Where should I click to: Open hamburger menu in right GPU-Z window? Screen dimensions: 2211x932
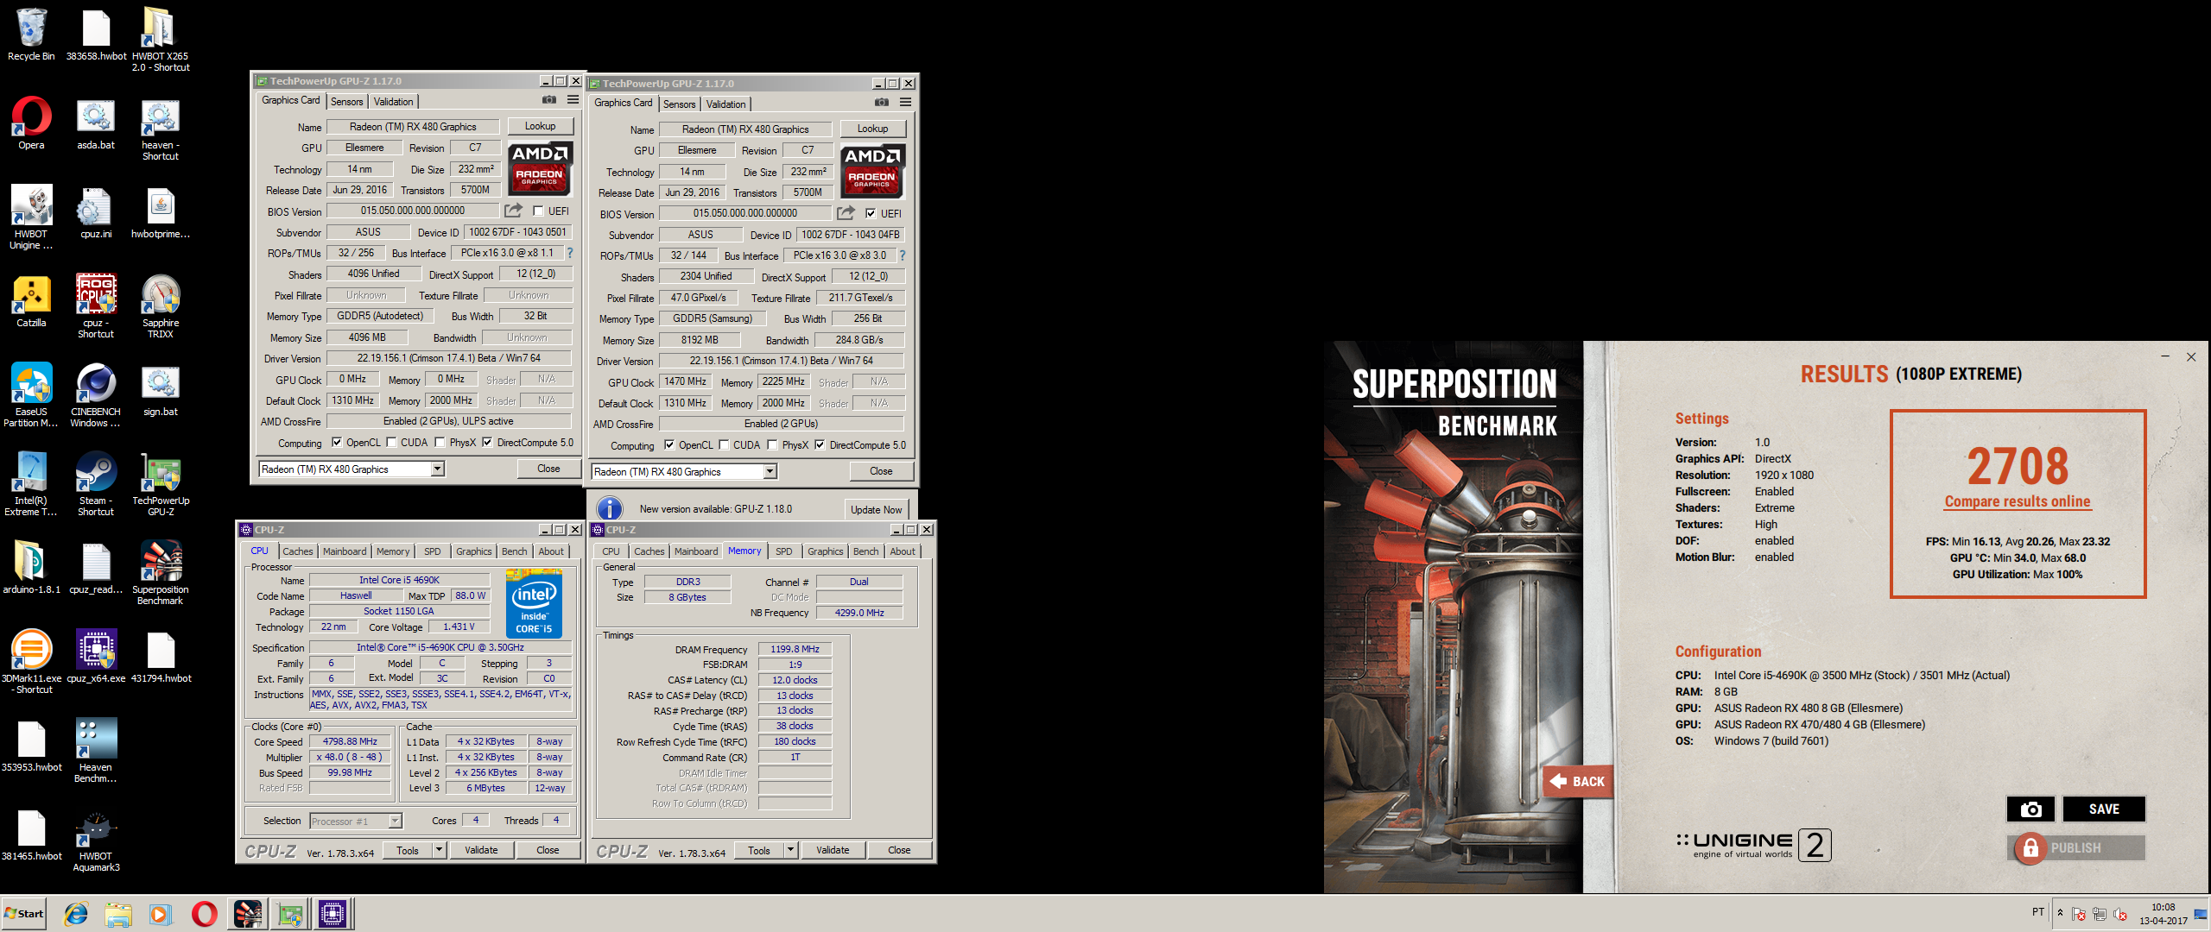(x=905, y=103)
